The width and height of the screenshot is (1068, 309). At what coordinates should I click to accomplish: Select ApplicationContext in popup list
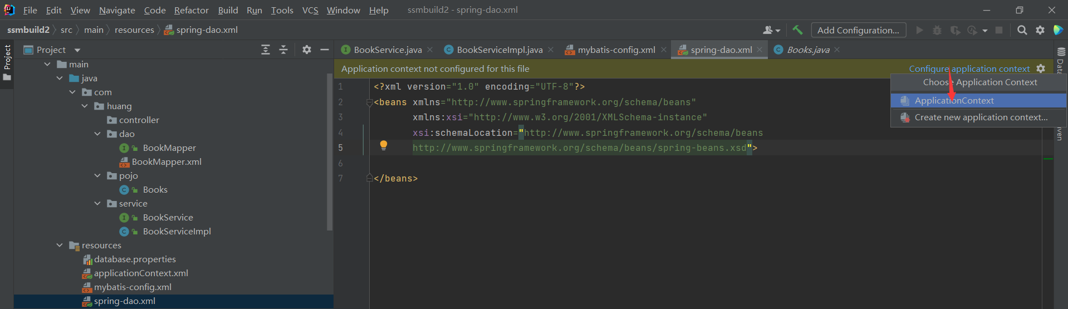tap(978, 100)
